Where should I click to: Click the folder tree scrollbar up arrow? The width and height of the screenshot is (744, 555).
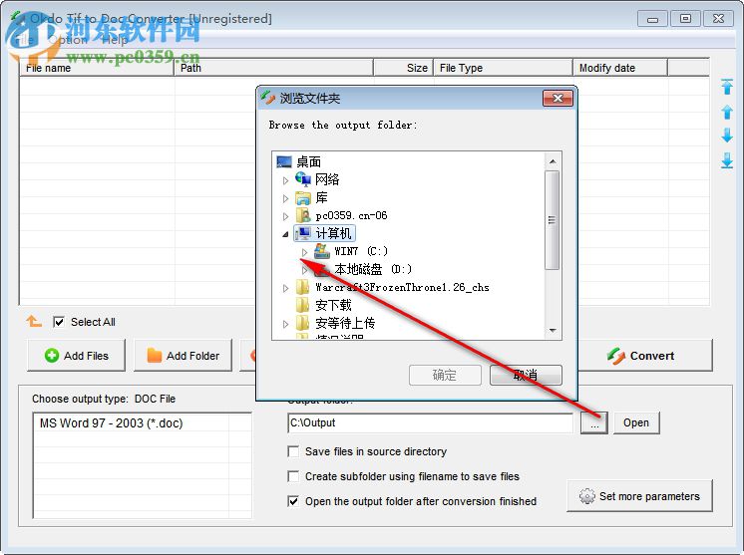click(553, 161)
